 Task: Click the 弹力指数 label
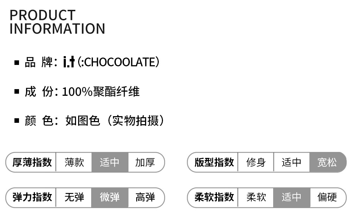32,197
